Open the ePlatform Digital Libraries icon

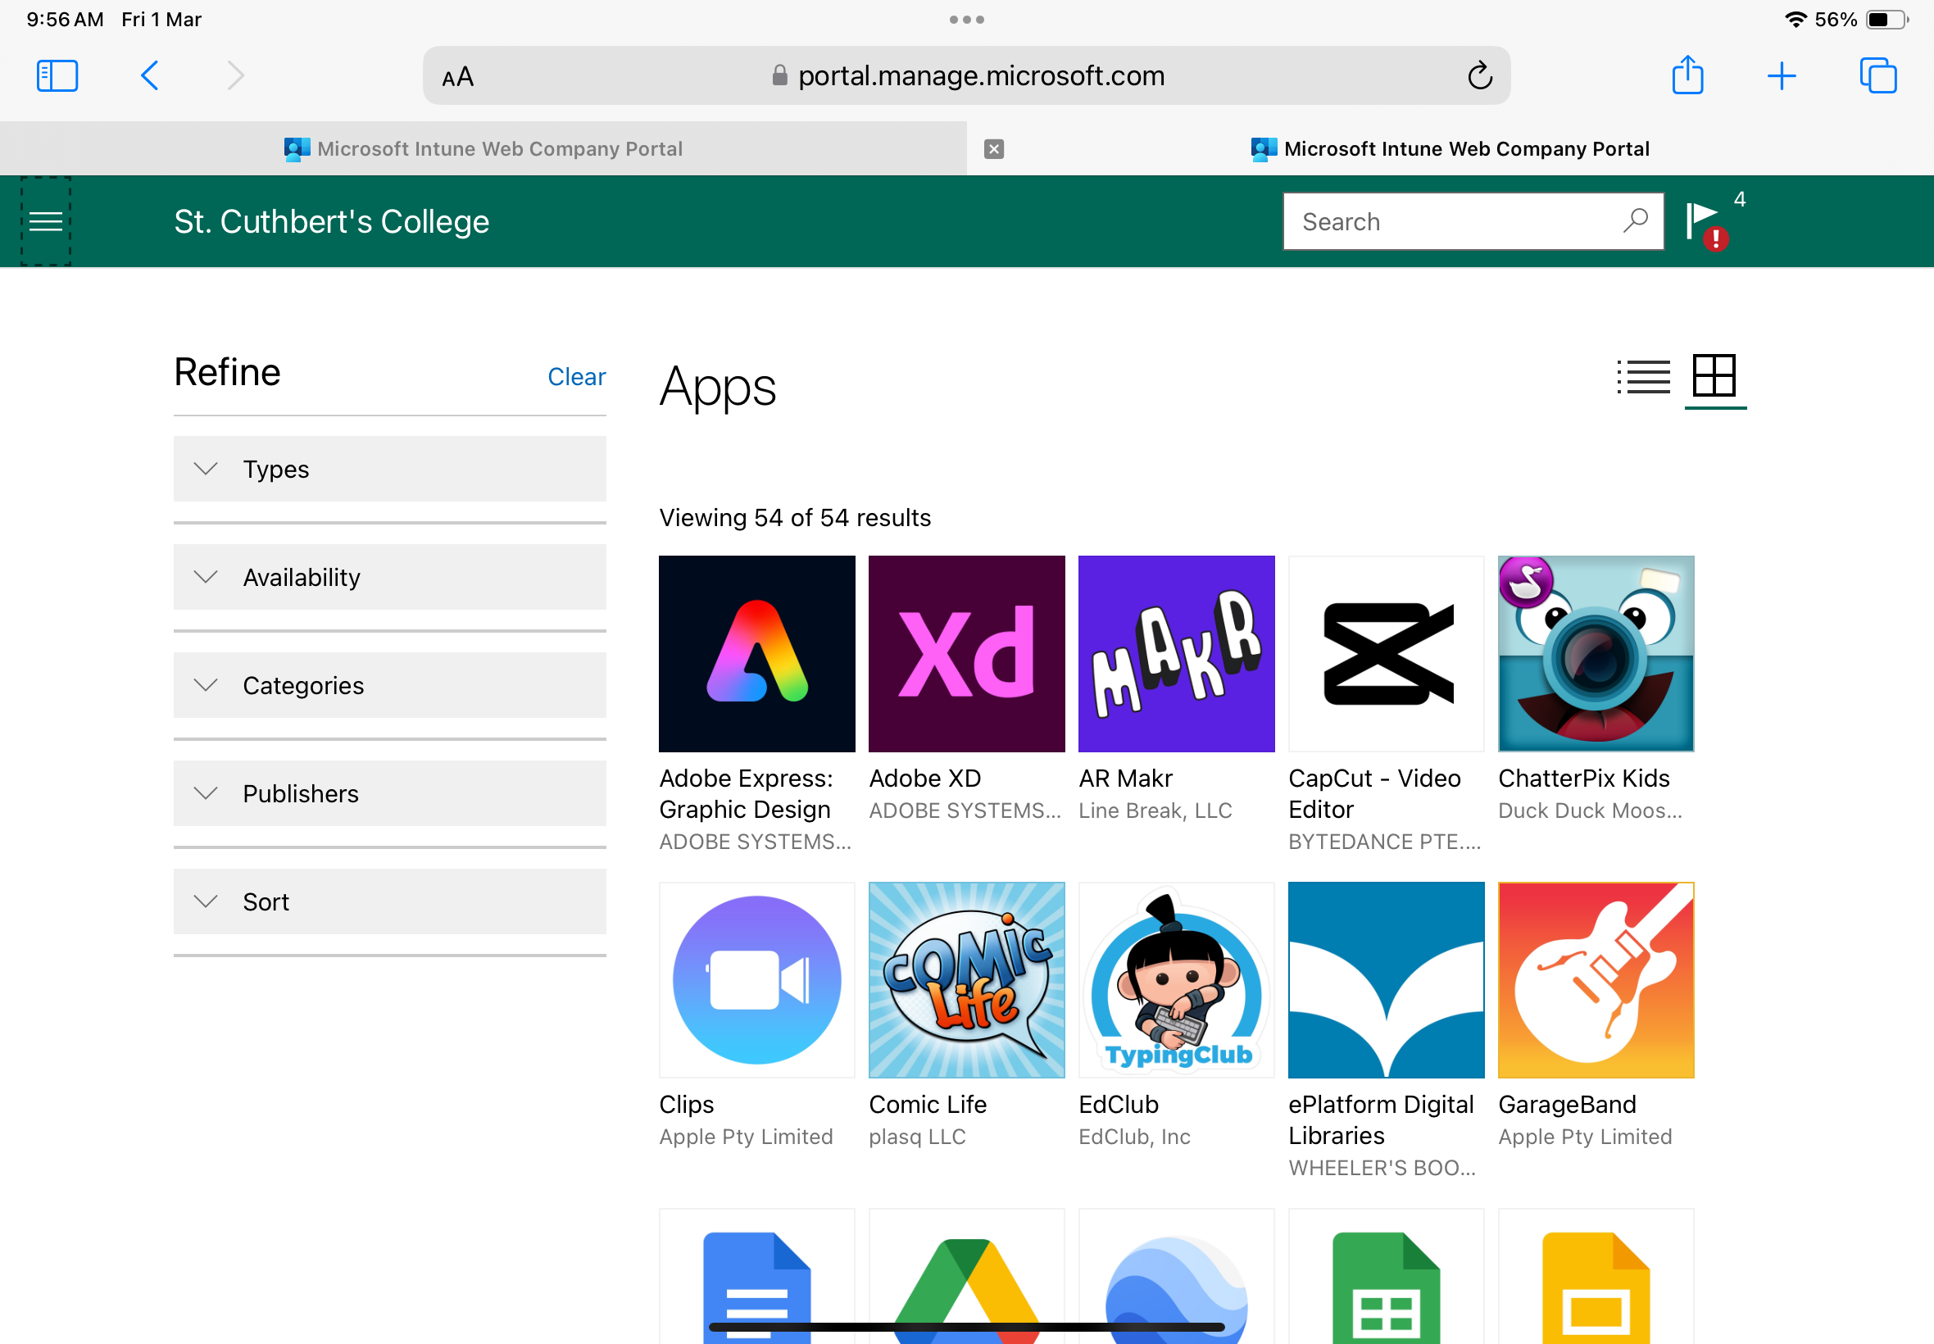click(x=1386, y=980)
